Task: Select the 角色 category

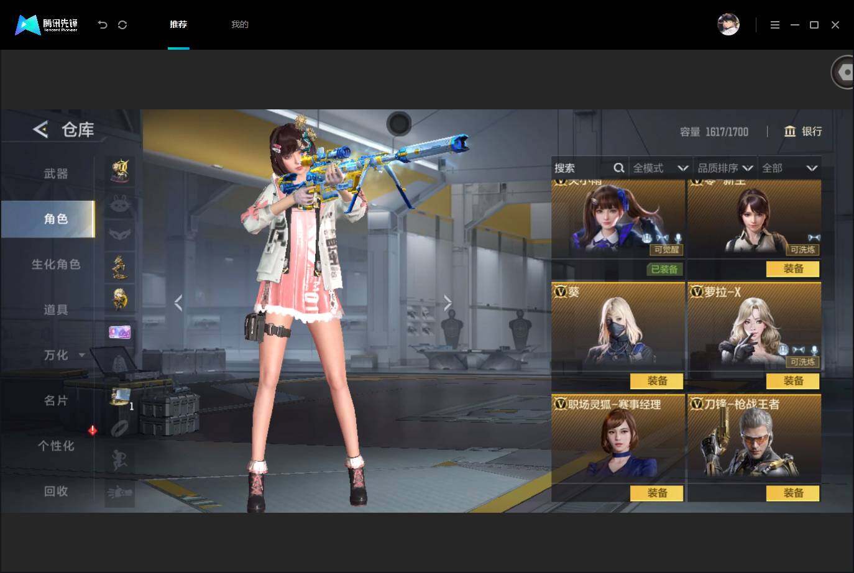Action: (x=48, y=219)
